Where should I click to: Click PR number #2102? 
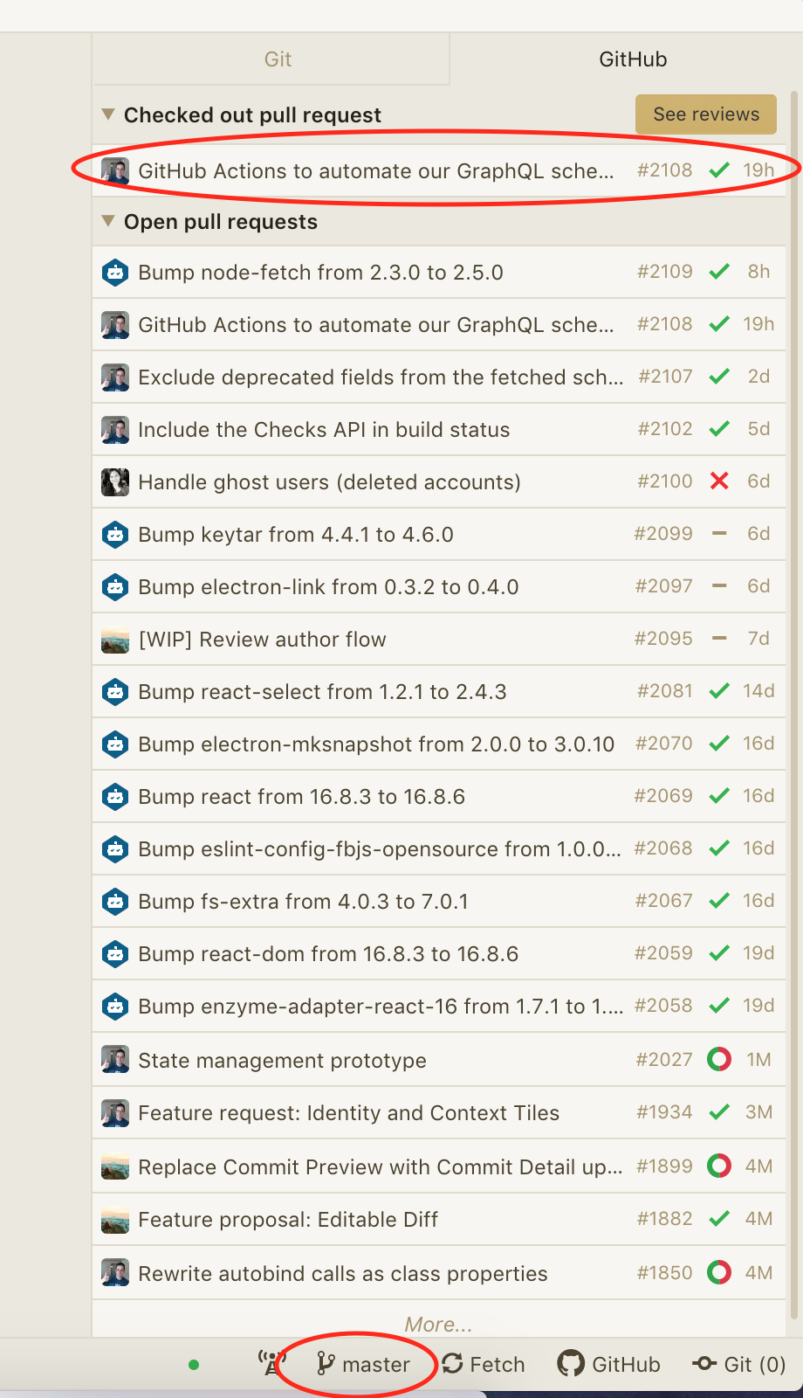point(665,429)
